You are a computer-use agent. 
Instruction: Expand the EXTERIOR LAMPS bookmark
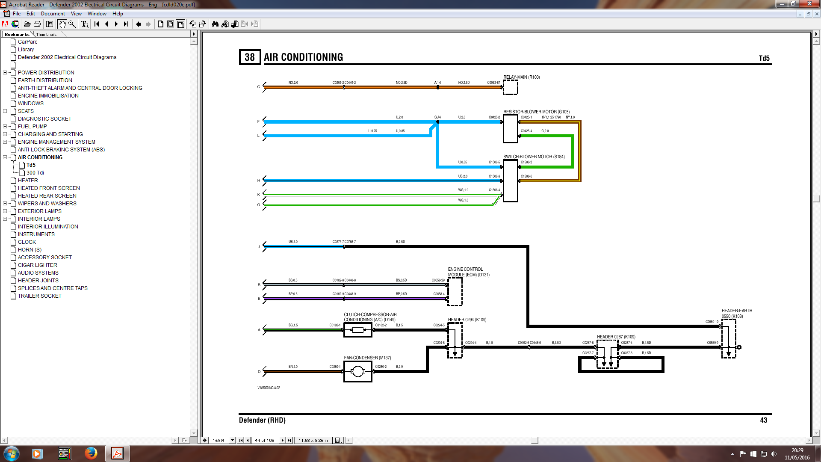point(5,211)
